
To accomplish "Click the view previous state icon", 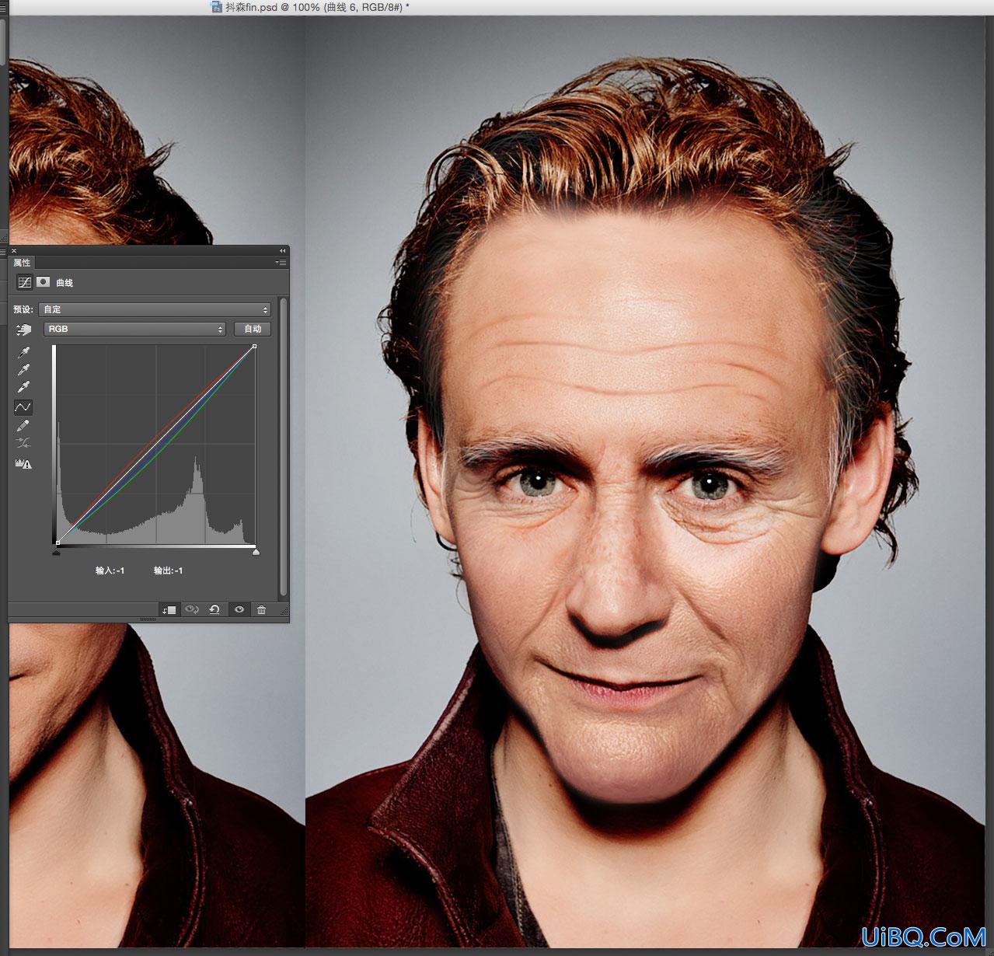I will point(191,610).
